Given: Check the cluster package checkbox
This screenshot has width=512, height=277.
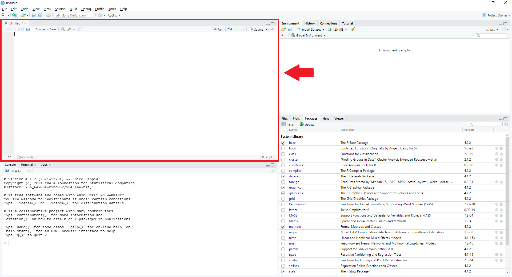Looking at the screenshot, I should 283,160.
